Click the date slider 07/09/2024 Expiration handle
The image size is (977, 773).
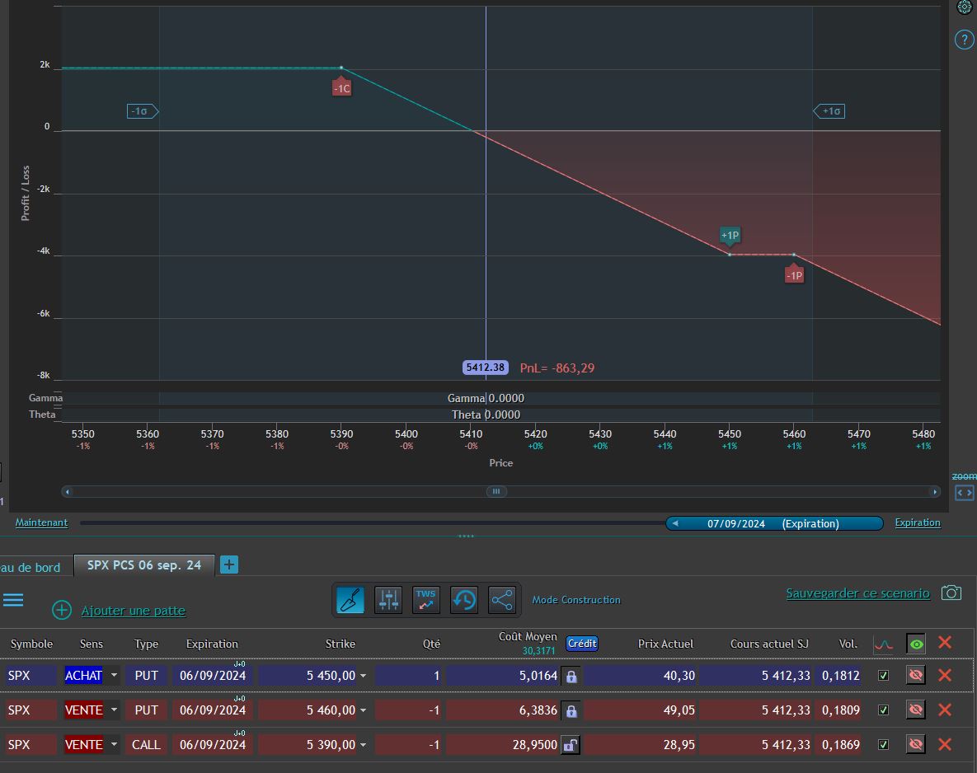pos(774,523)
